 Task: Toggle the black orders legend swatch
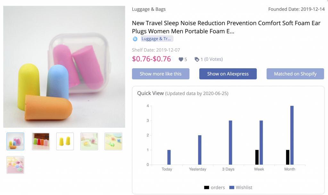(x=207, y=188)
